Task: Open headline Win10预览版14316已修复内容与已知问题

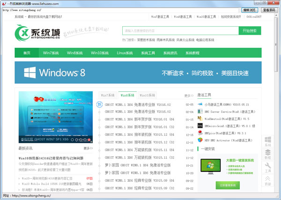Action: (x=51, y=158)
